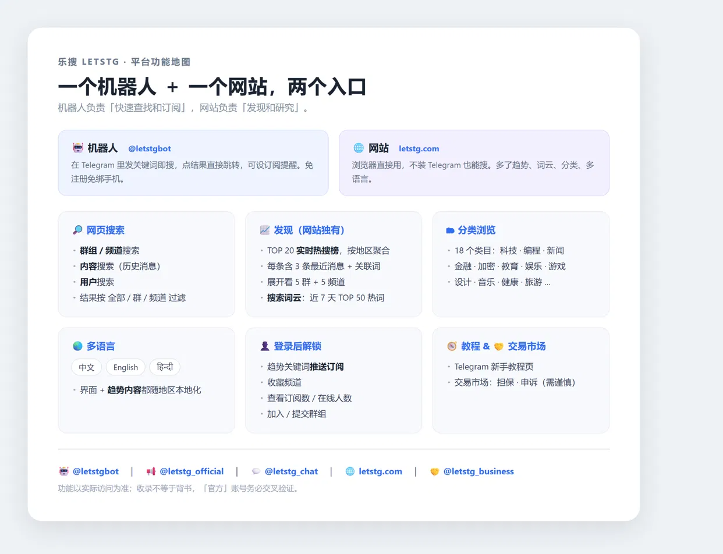Click the 群组 / 频道搜索 list item
The width and height of the screenshot is (723, 554).
coord(109,251)
